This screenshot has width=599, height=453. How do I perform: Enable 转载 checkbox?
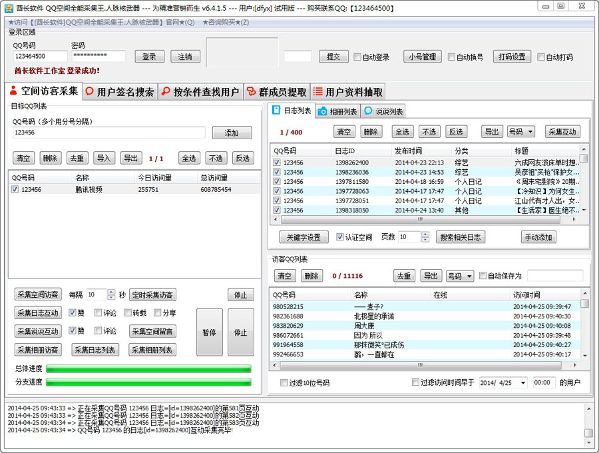(x=128, y=312)
